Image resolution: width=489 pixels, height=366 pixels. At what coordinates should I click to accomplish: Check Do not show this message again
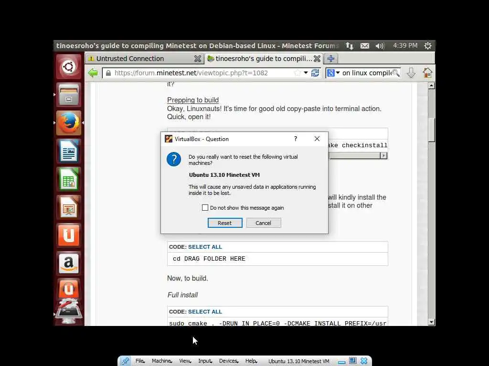(x=205, y=208)
